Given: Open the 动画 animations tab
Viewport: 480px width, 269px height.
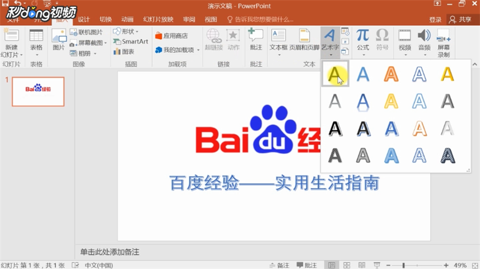Looking at the screenshot, I should click(x=127, y=19).
